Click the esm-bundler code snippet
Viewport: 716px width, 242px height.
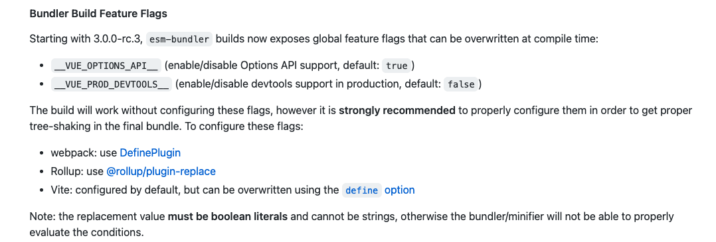(179, 39)
